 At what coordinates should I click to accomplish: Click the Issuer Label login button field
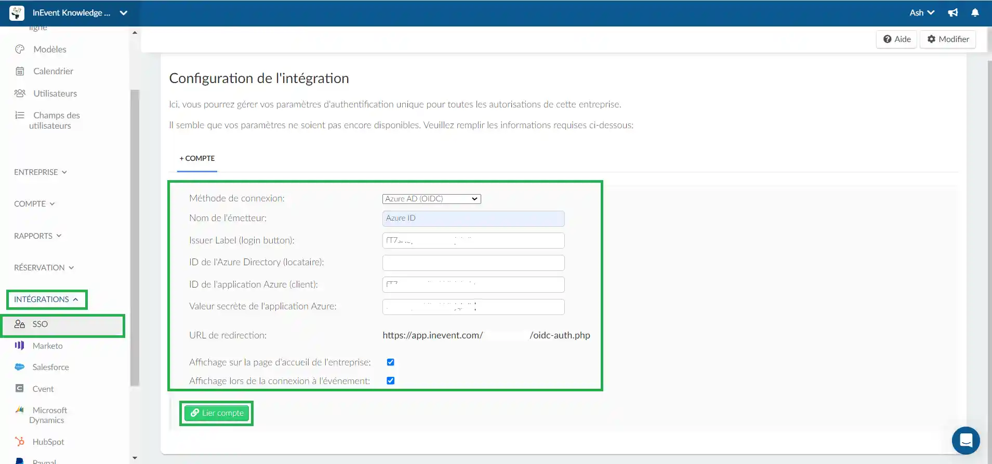click(x=473, y=241)
